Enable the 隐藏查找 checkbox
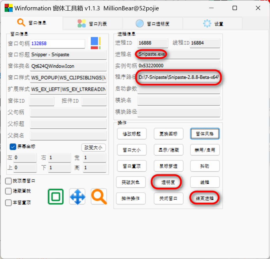 8,191
